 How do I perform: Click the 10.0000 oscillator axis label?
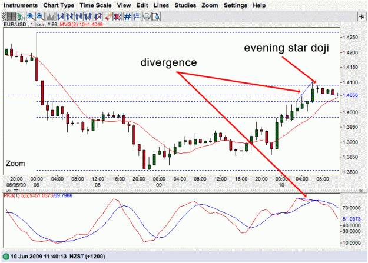pos(352,242)
